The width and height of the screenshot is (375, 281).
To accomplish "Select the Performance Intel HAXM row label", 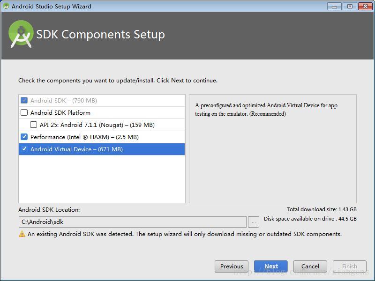I will tap(84, 137).
